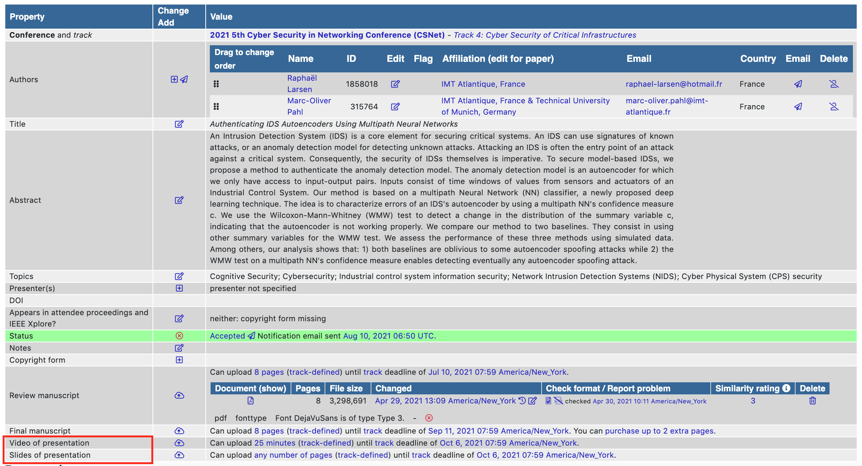Add a Copyright form

pos(179,360)
